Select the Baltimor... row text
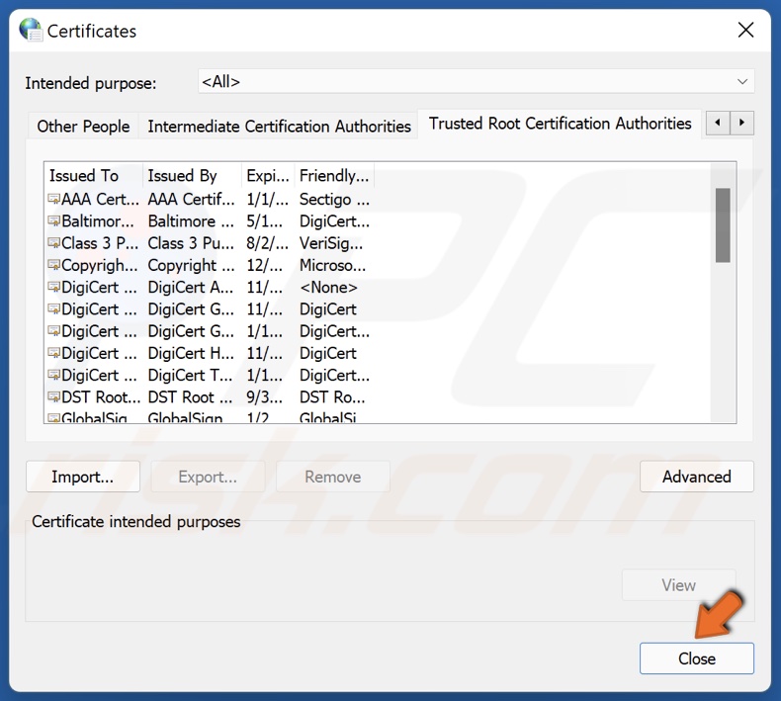Viewport: 781px width, 701px height. (x=98, y=220)
